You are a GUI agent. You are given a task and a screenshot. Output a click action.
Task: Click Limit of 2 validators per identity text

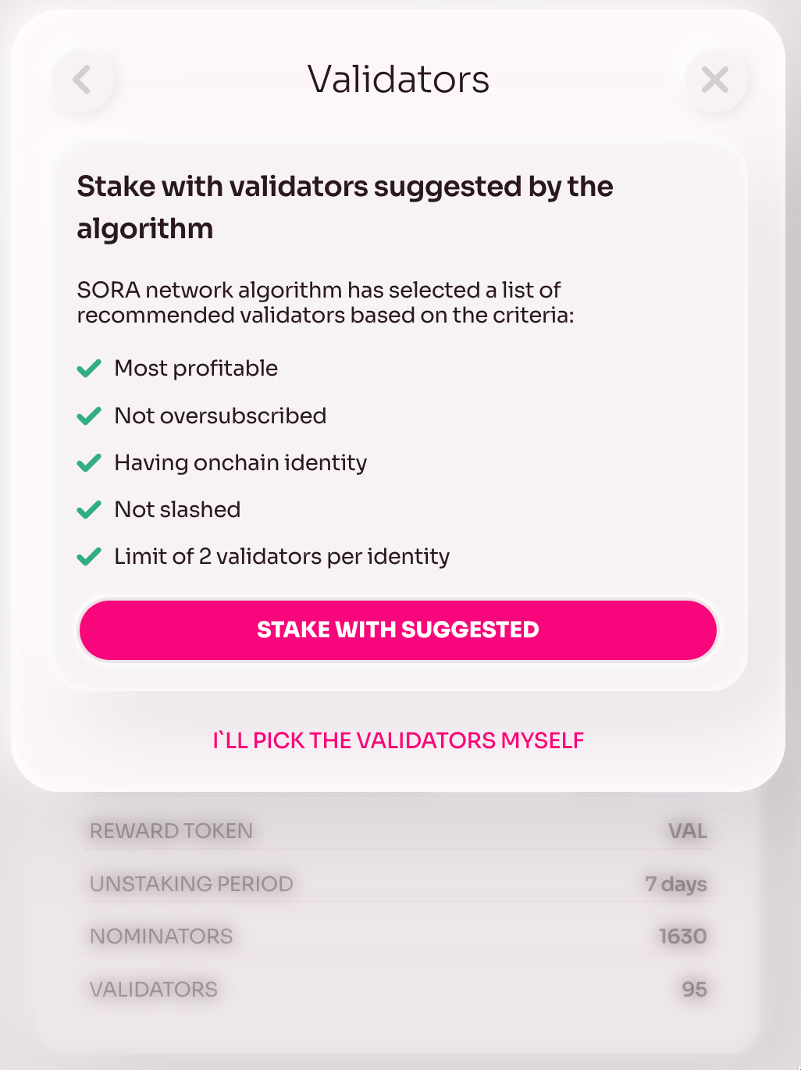tap(282, 556)
